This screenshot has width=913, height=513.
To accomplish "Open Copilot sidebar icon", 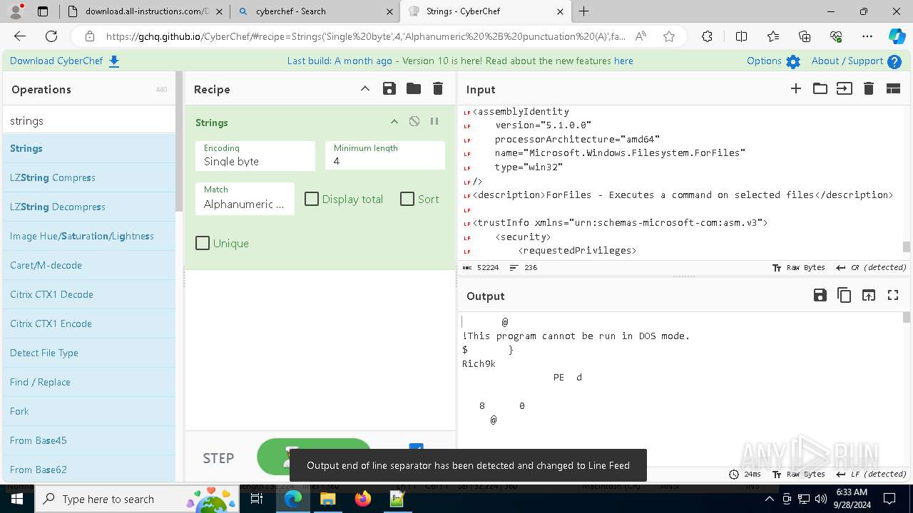I will pyautogui.click(x=897, y=36).
